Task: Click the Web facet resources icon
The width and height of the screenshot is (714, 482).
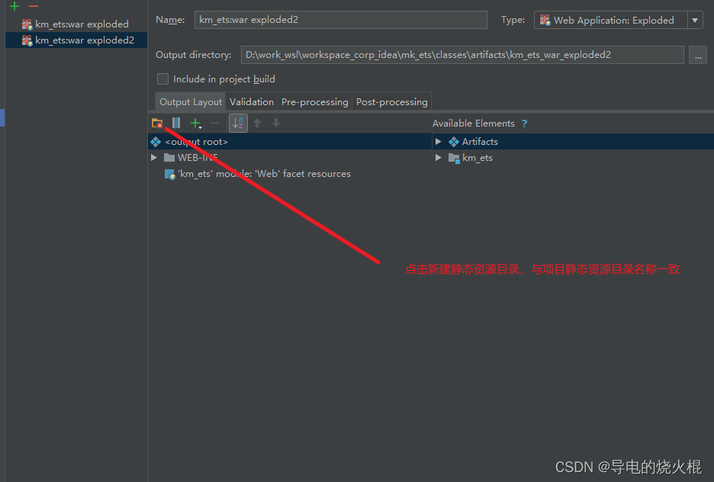Action: 169,174
